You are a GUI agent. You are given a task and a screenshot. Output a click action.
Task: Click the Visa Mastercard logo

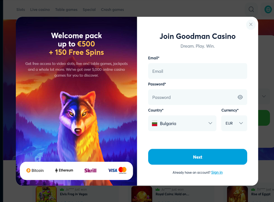pyautogui.click(x=117, y=170)
